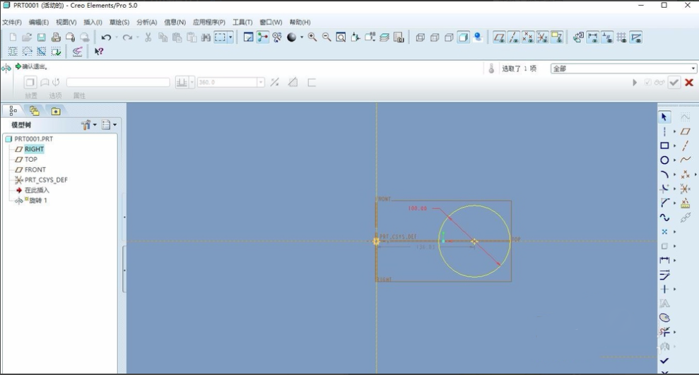
Task: Toggle shaded display mode
Action: [x=463, y=37]
